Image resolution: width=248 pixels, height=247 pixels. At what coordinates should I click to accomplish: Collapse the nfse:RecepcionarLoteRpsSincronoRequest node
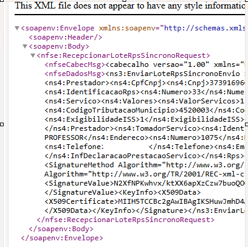click(x=33, y=55)
